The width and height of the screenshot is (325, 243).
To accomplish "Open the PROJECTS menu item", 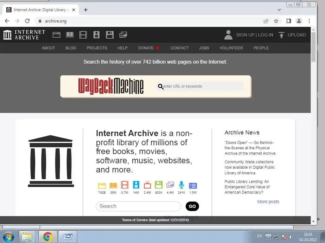I will point(97,48).
